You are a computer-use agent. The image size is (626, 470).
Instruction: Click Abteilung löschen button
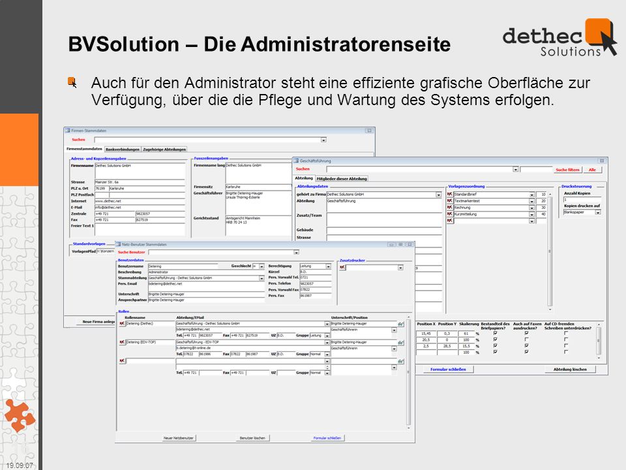point(570,369)
